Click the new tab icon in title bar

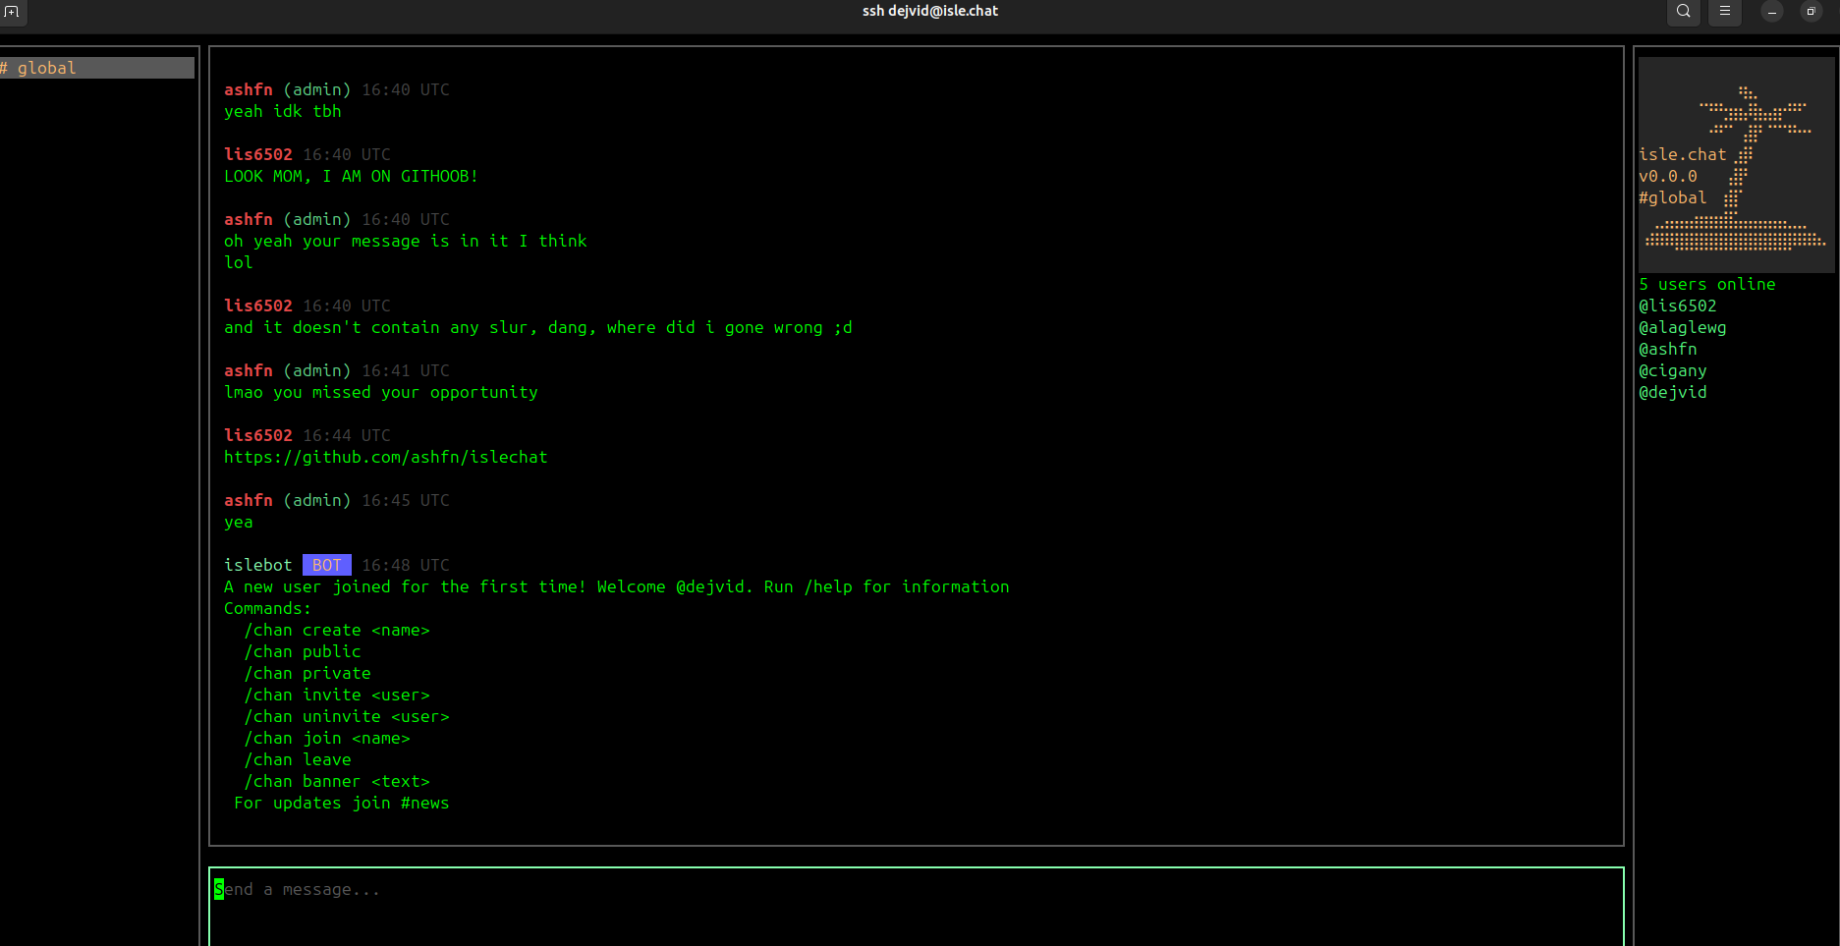pyautogui.click(x=12, y=12)
